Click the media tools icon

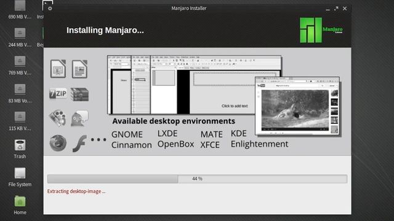(58, 118)
